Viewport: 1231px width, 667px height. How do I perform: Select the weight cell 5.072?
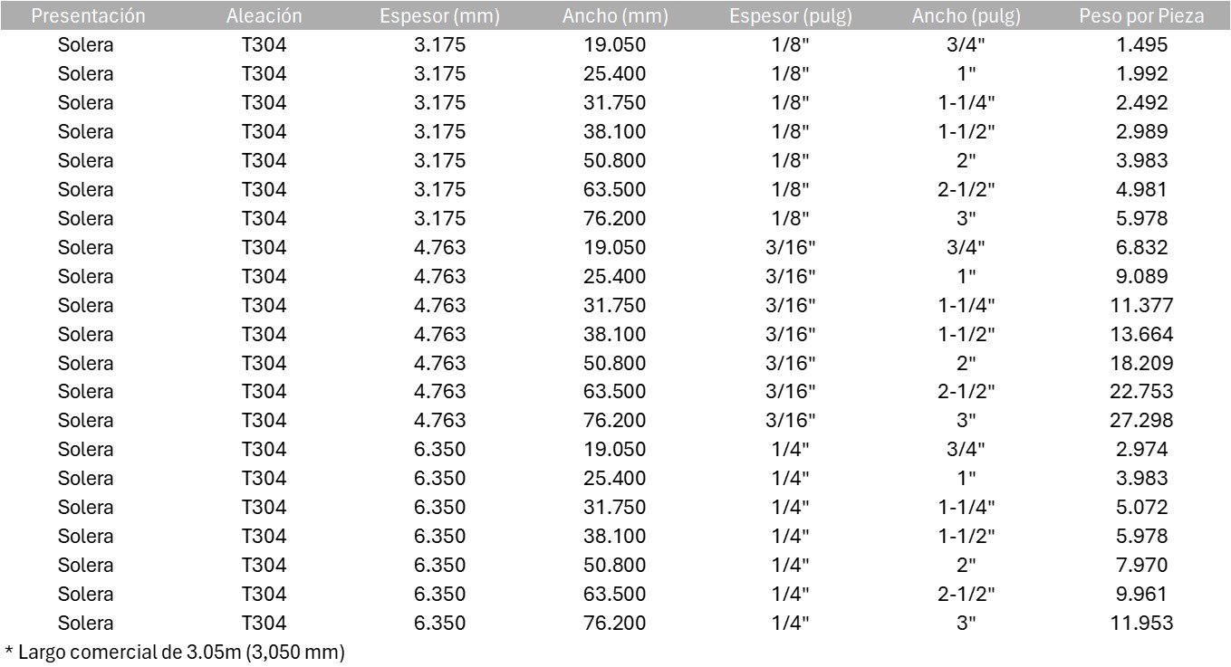[1142, 507]
